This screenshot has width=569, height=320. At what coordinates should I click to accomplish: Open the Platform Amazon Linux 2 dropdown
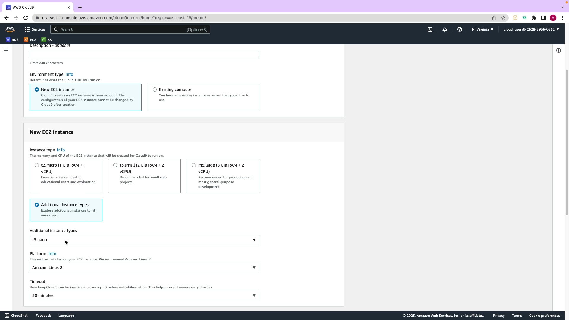(144, 268)
